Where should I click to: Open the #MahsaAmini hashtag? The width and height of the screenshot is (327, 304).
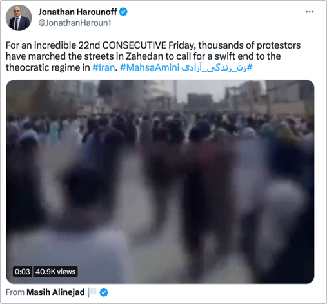click(x=150, y=67)
